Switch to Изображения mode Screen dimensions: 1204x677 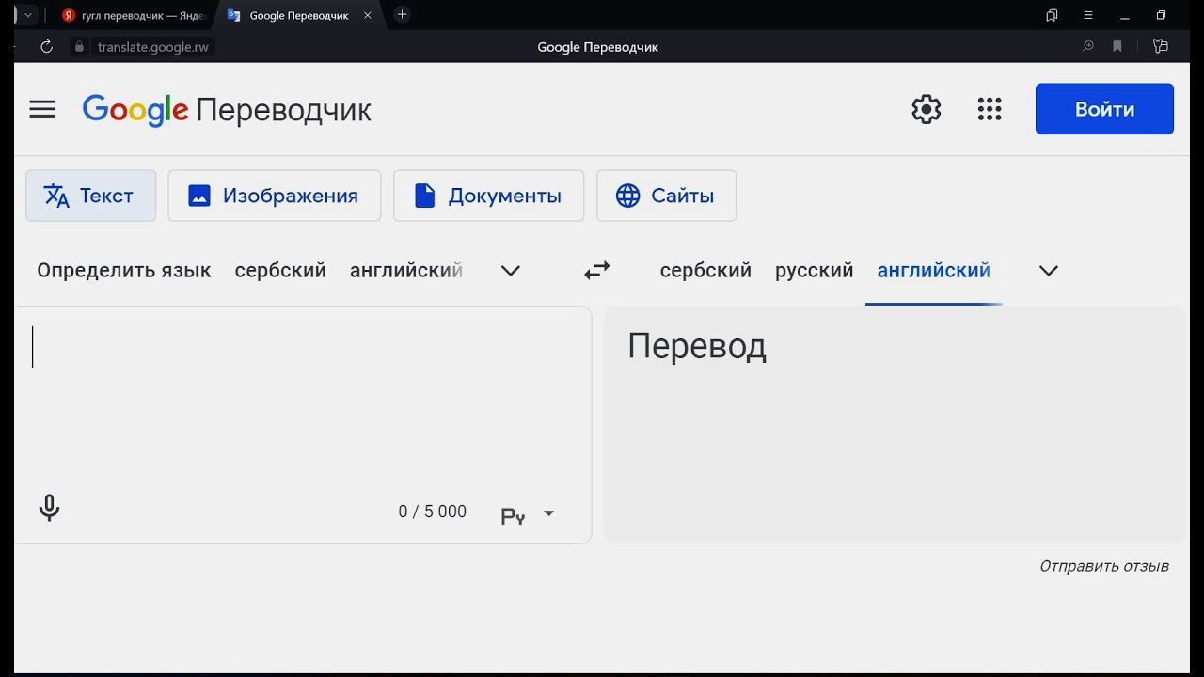[275, 196]
